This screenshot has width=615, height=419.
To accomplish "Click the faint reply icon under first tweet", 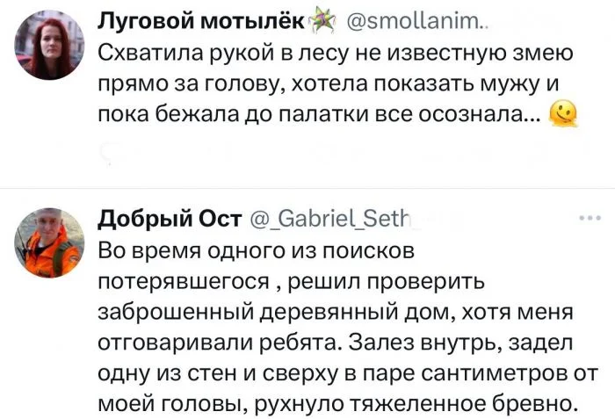I will pyautogui.click(x=107, y=152).
